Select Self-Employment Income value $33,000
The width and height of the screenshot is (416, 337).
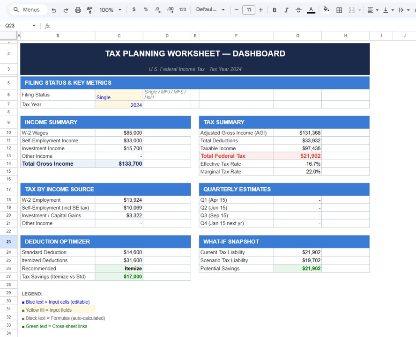(x=119, y=140)
